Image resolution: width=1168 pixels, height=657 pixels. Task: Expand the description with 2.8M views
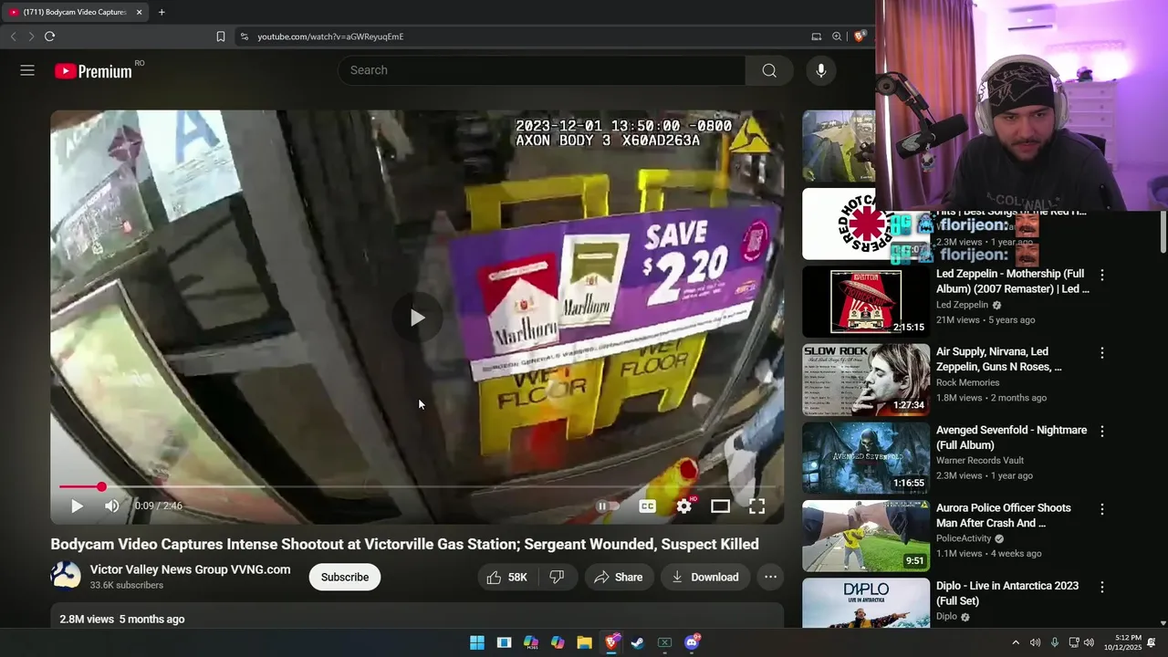[417, 619]
